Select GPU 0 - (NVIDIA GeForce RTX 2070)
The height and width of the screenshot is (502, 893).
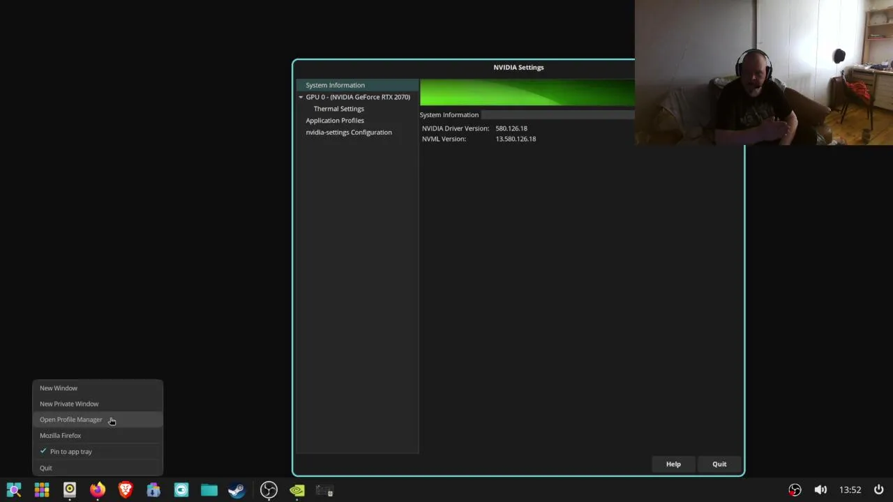pos(358,97)
